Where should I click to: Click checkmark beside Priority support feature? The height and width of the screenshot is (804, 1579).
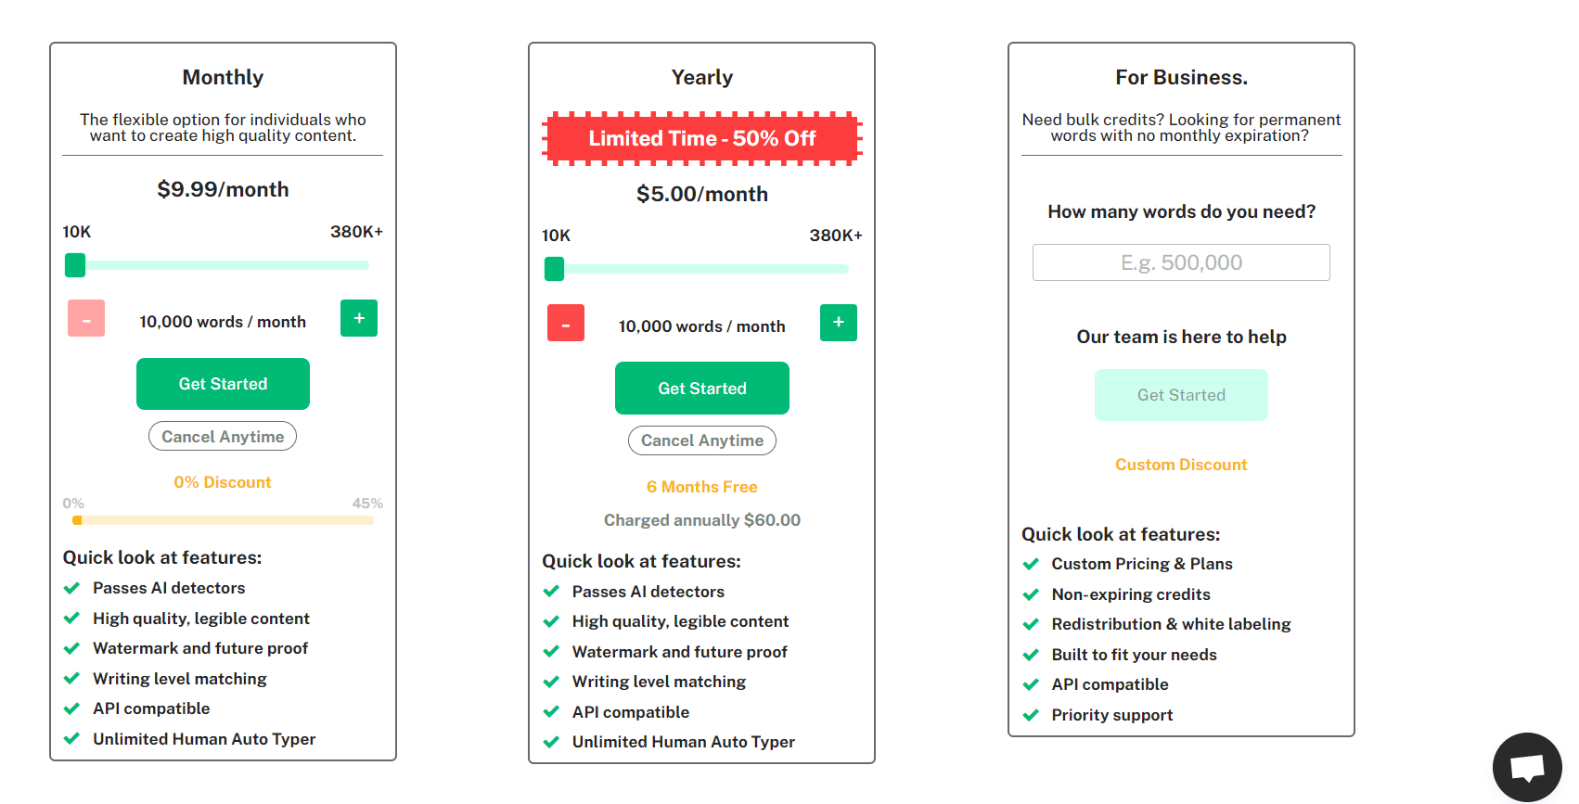point(1031,715)
